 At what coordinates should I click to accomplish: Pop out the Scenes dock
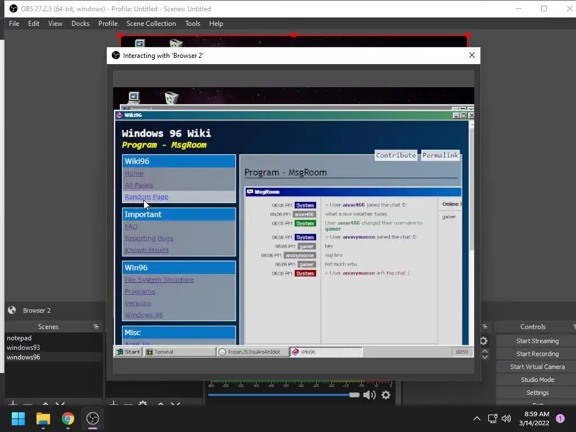(96, 327)
